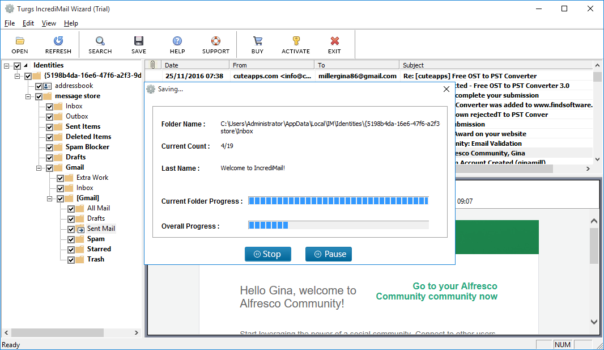Close the Saving dialog with X

tap(446, 89)
